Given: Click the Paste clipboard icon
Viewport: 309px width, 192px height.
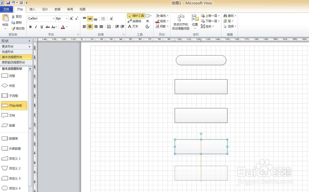Looking at the screenshot, I should tap(5, 18).
